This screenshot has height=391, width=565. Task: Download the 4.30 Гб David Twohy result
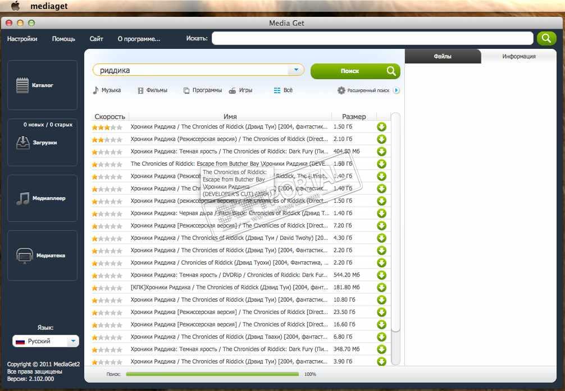[381, 238]
